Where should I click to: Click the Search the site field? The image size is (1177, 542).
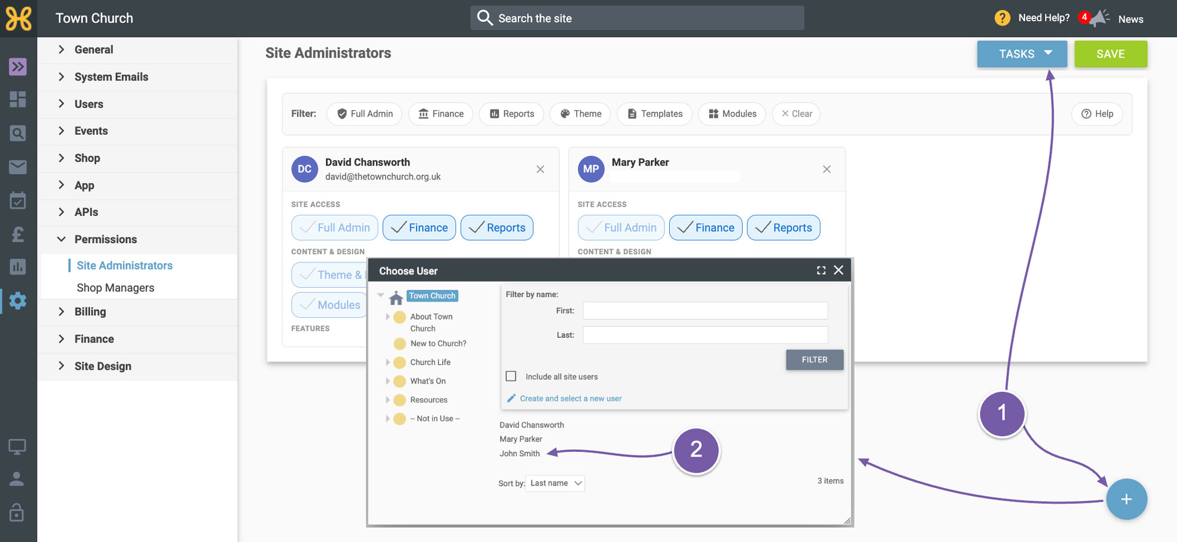637,18
